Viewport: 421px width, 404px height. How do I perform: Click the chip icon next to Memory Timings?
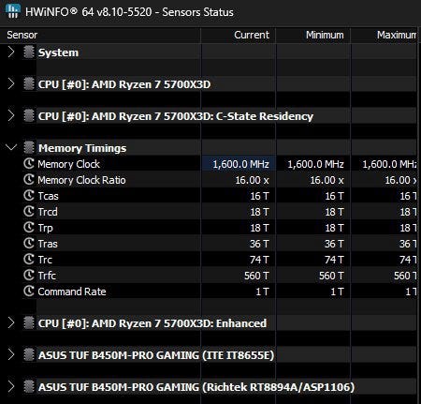click(x=29, y=147)
